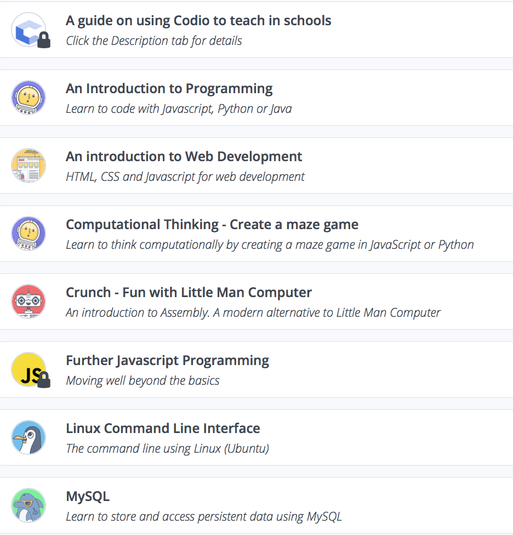Click the lock badge on Further Javascript
The width and height of the screenshot is (513, 535).
click(44, 380)
